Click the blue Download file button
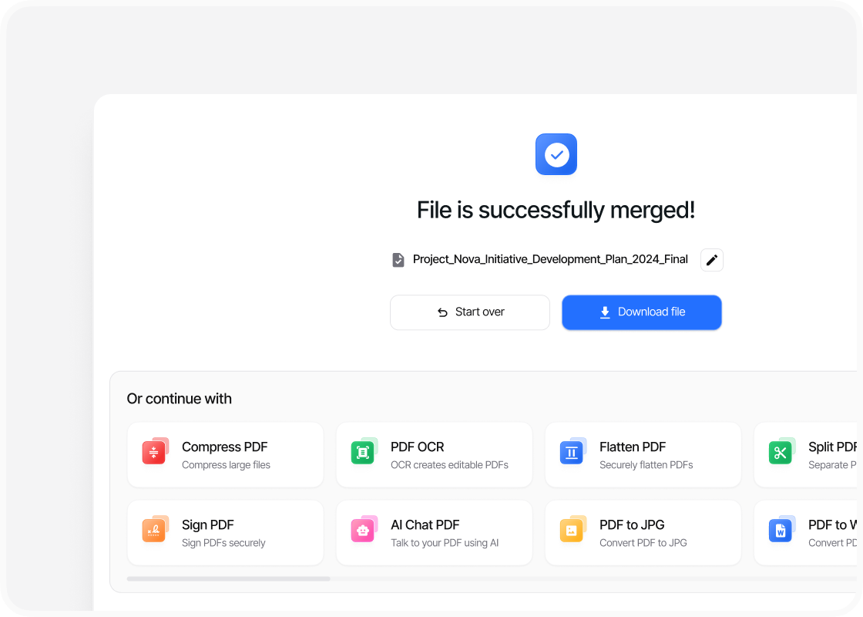Screen dimensions: 863x617 coord(642,312)
